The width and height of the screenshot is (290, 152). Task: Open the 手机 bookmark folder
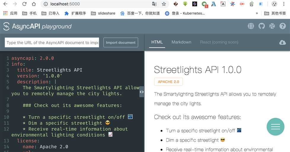[x=29, y=13]
